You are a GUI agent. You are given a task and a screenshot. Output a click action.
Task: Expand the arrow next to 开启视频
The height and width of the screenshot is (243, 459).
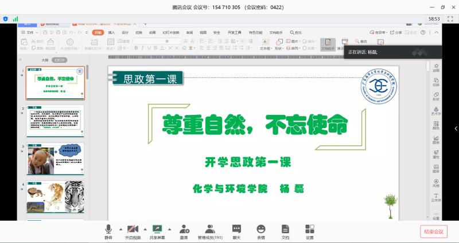(145, 228)
